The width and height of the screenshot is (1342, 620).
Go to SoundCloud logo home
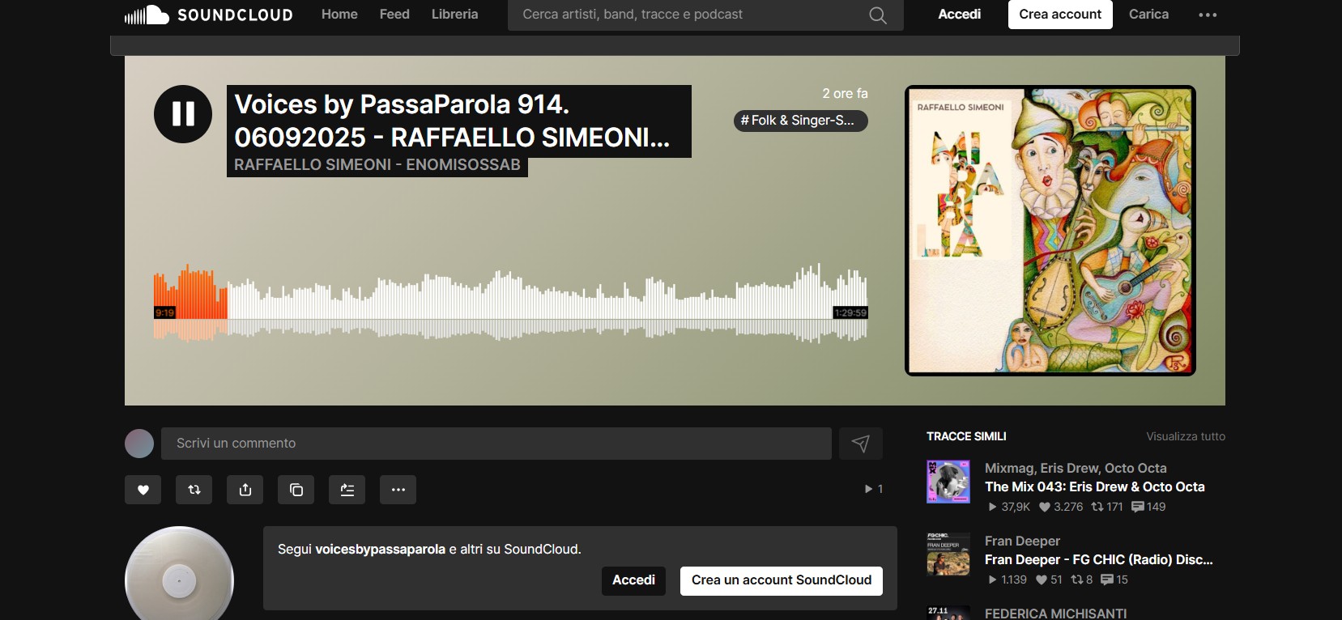(x=208, y=15)
